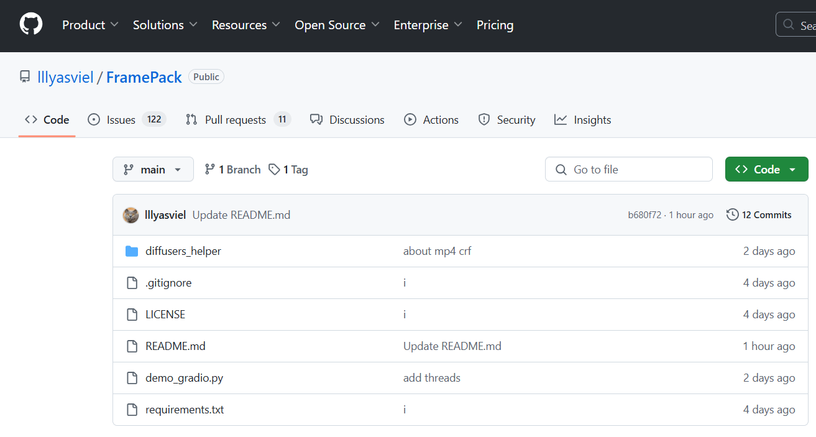Click the search magnifier in the top header
Image resolution: width=816 pixels, height=437 pixels.
[789, 25]
